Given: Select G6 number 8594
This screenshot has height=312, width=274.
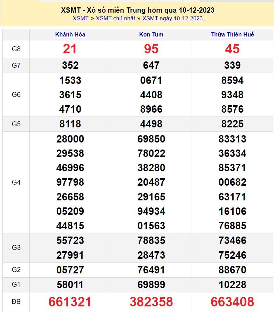Looking at the screenshot, I should (x=232, y=80).
